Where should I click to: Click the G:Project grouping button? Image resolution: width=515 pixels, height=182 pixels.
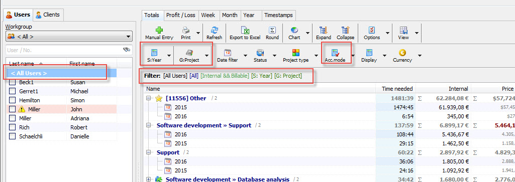[189, 55]
